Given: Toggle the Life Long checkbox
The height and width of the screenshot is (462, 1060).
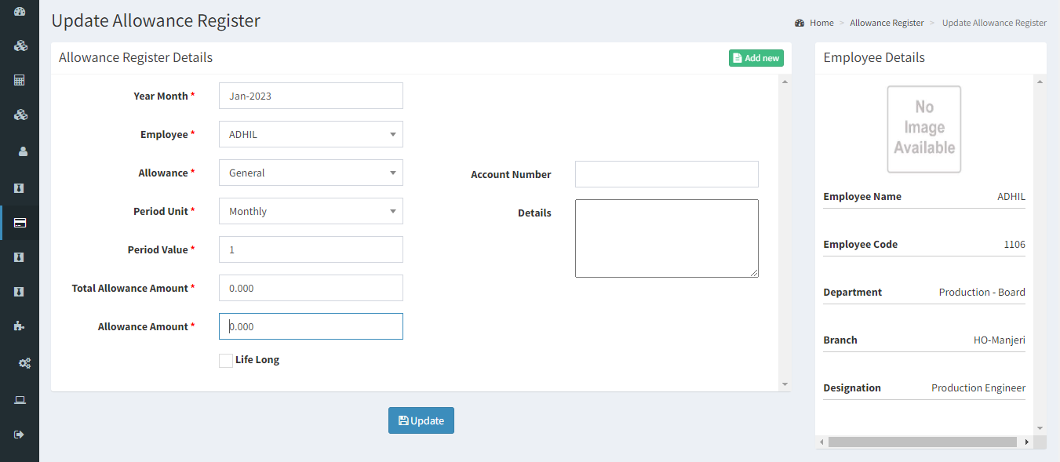Looking at the screenshot, I should (x=226, y=360).
